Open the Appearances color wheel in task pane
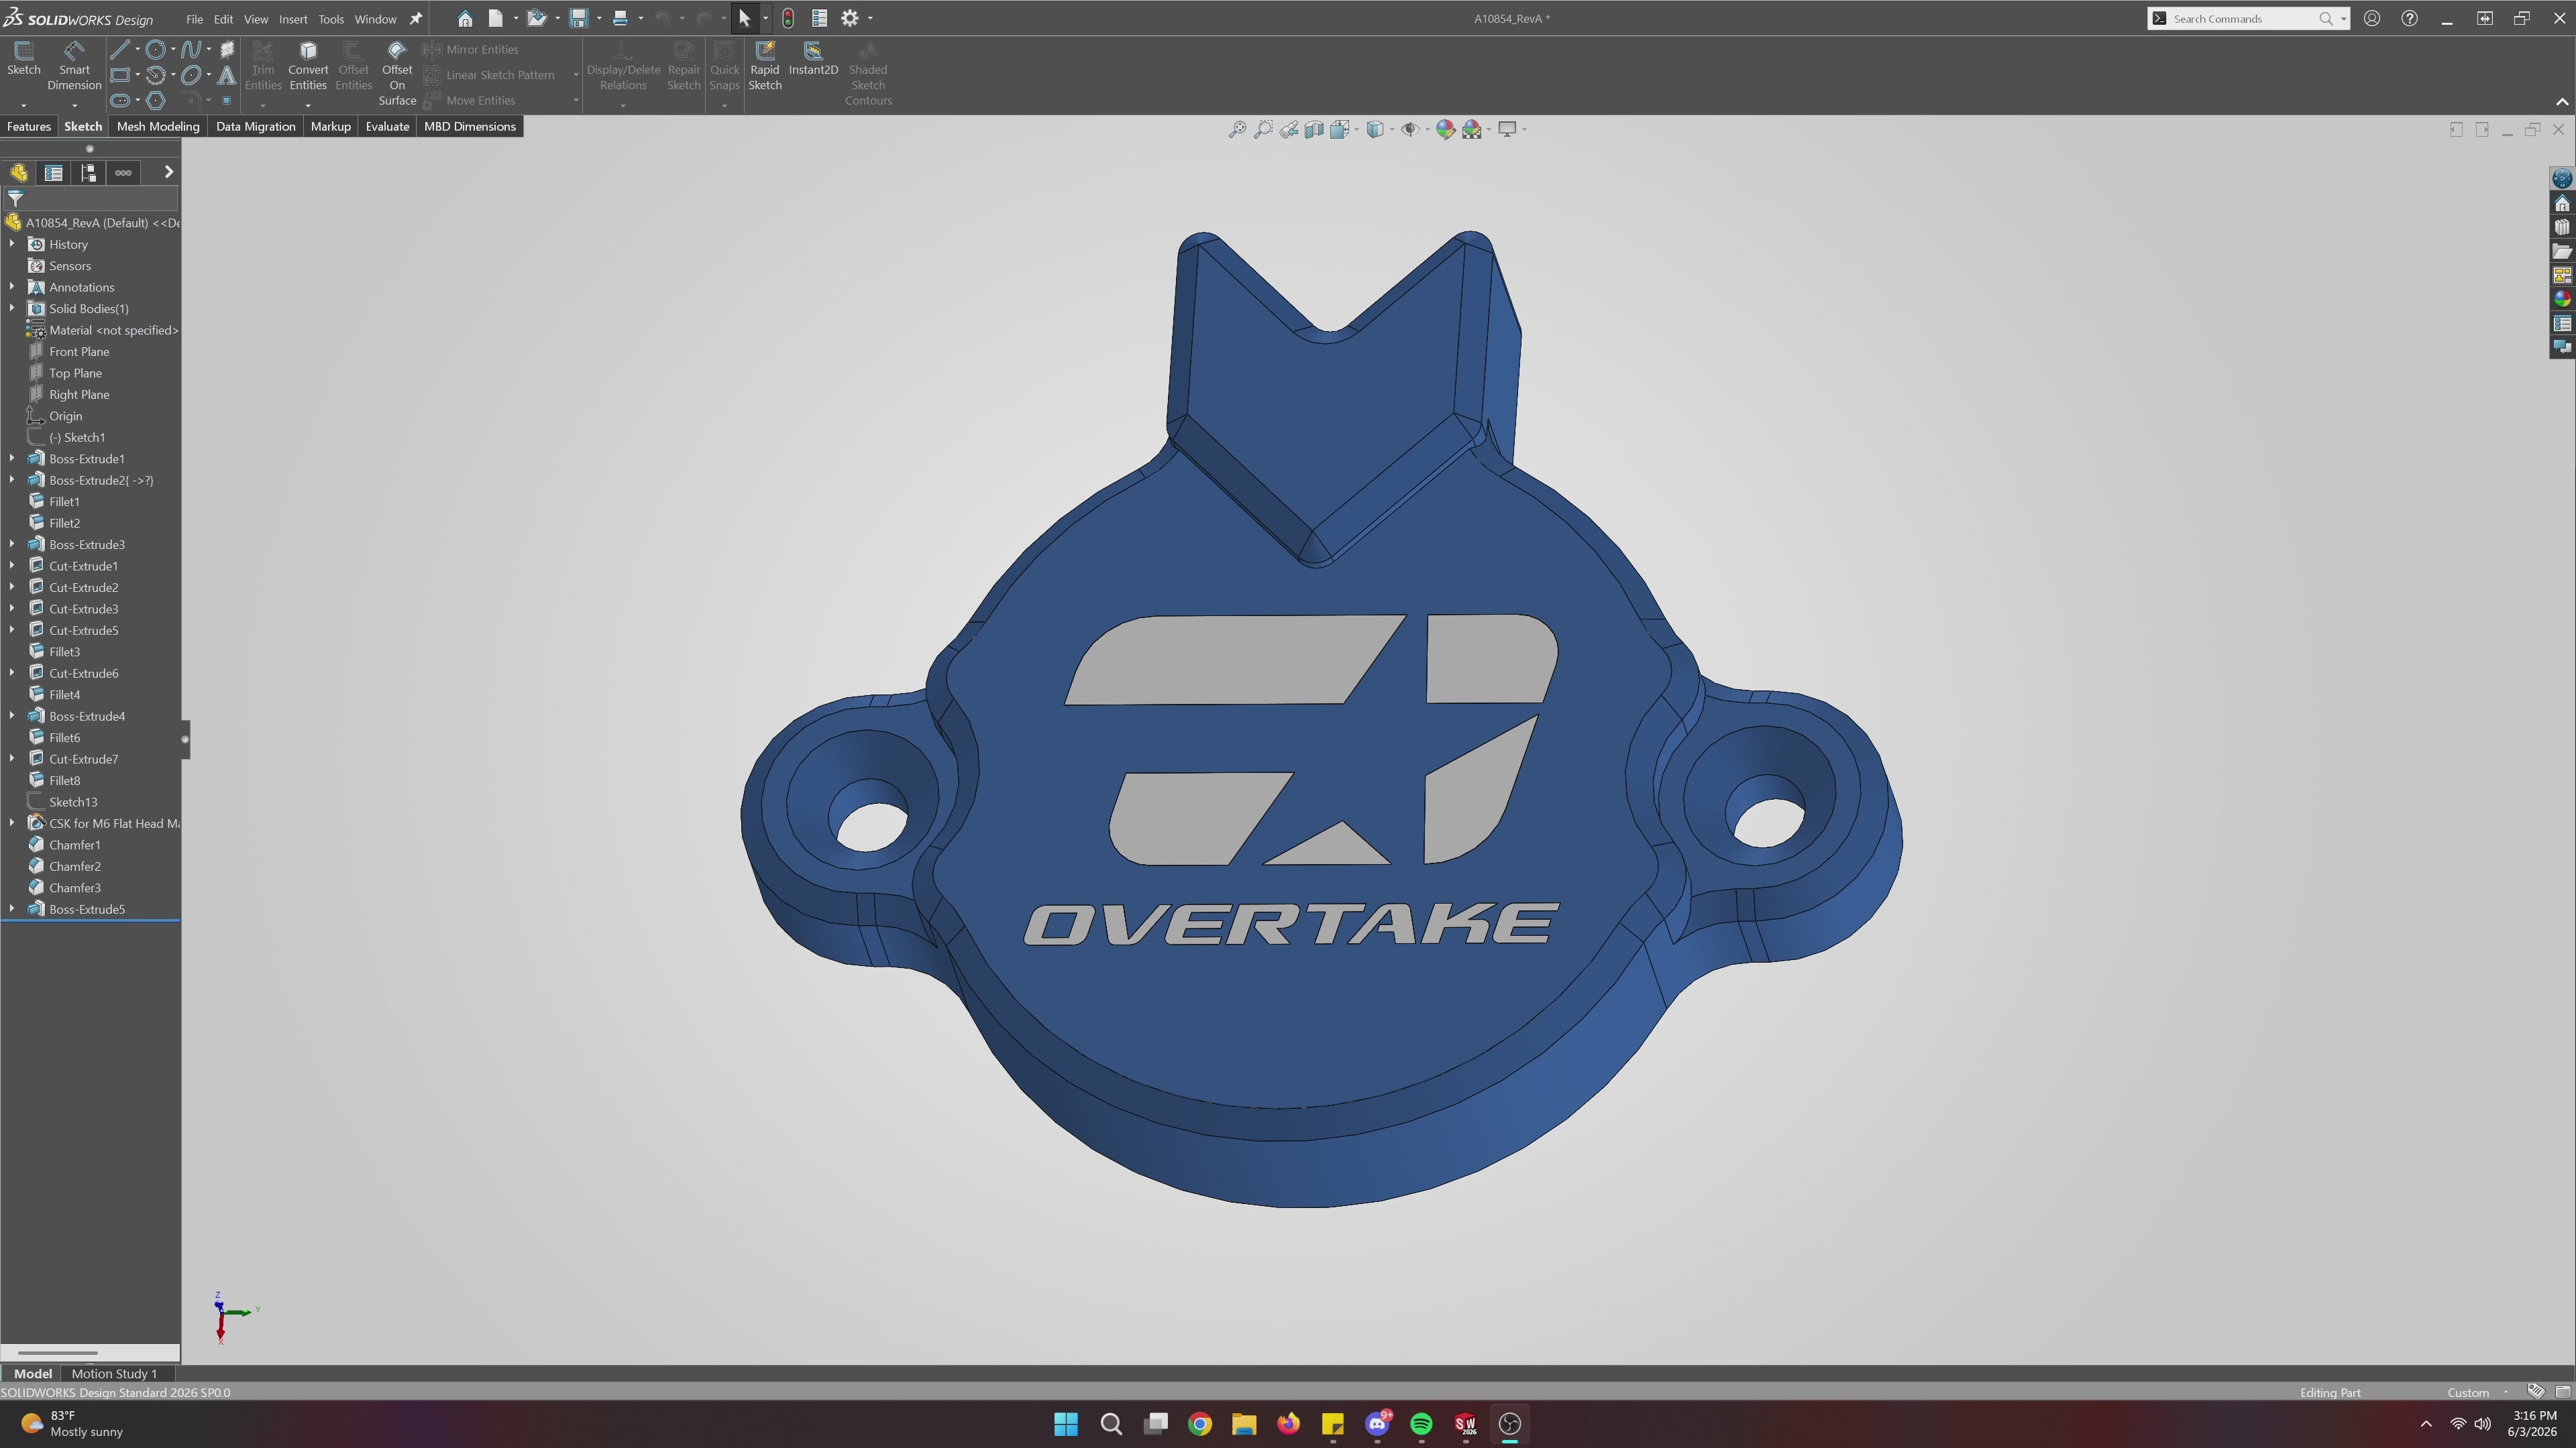This screenshot has width=2576, height=1448. point(2561,299)
